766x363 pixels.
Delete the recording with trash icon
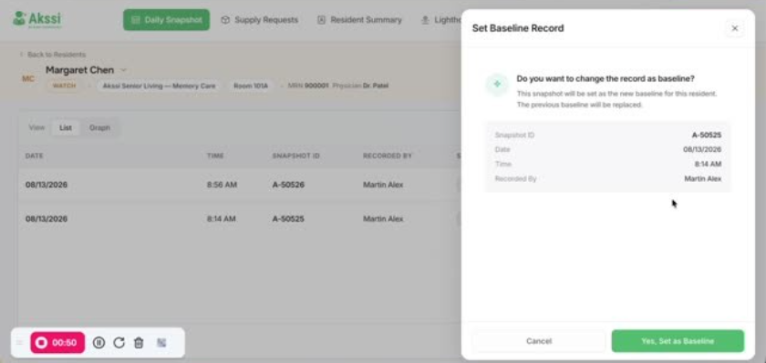(139, 343)
